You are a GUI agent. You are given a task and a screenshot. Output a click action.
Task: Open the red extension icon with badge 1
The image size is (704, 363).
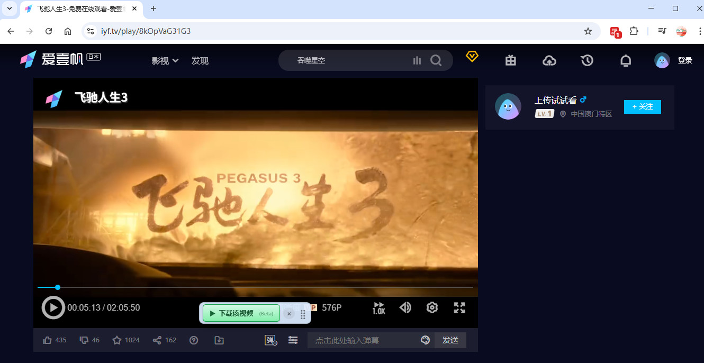click(x=615, y=32)
